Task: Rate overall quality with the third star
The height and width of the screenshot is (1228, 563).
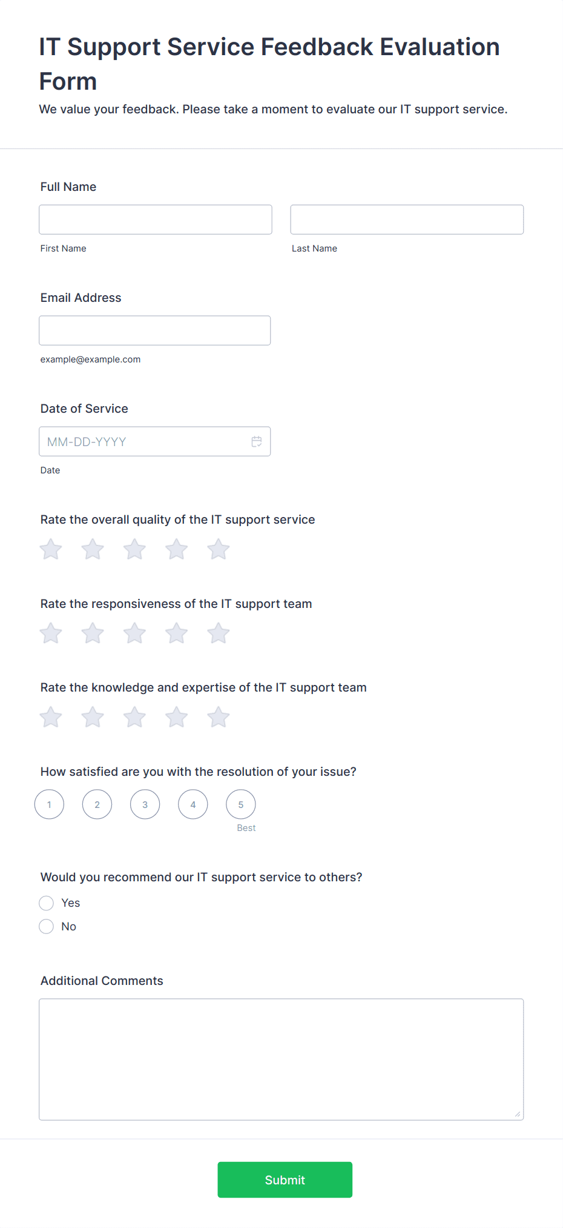Action: [134, 550]
